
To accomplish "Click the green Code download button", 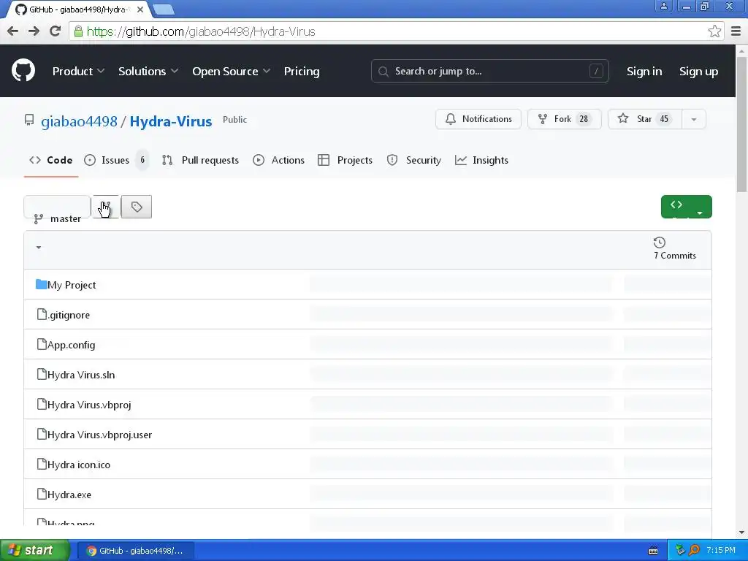I will point(686,207).
